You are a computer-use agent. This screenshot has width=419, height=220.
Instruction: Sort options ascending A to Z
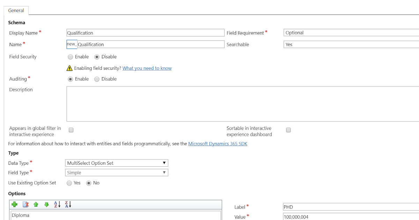click(57, 204)
